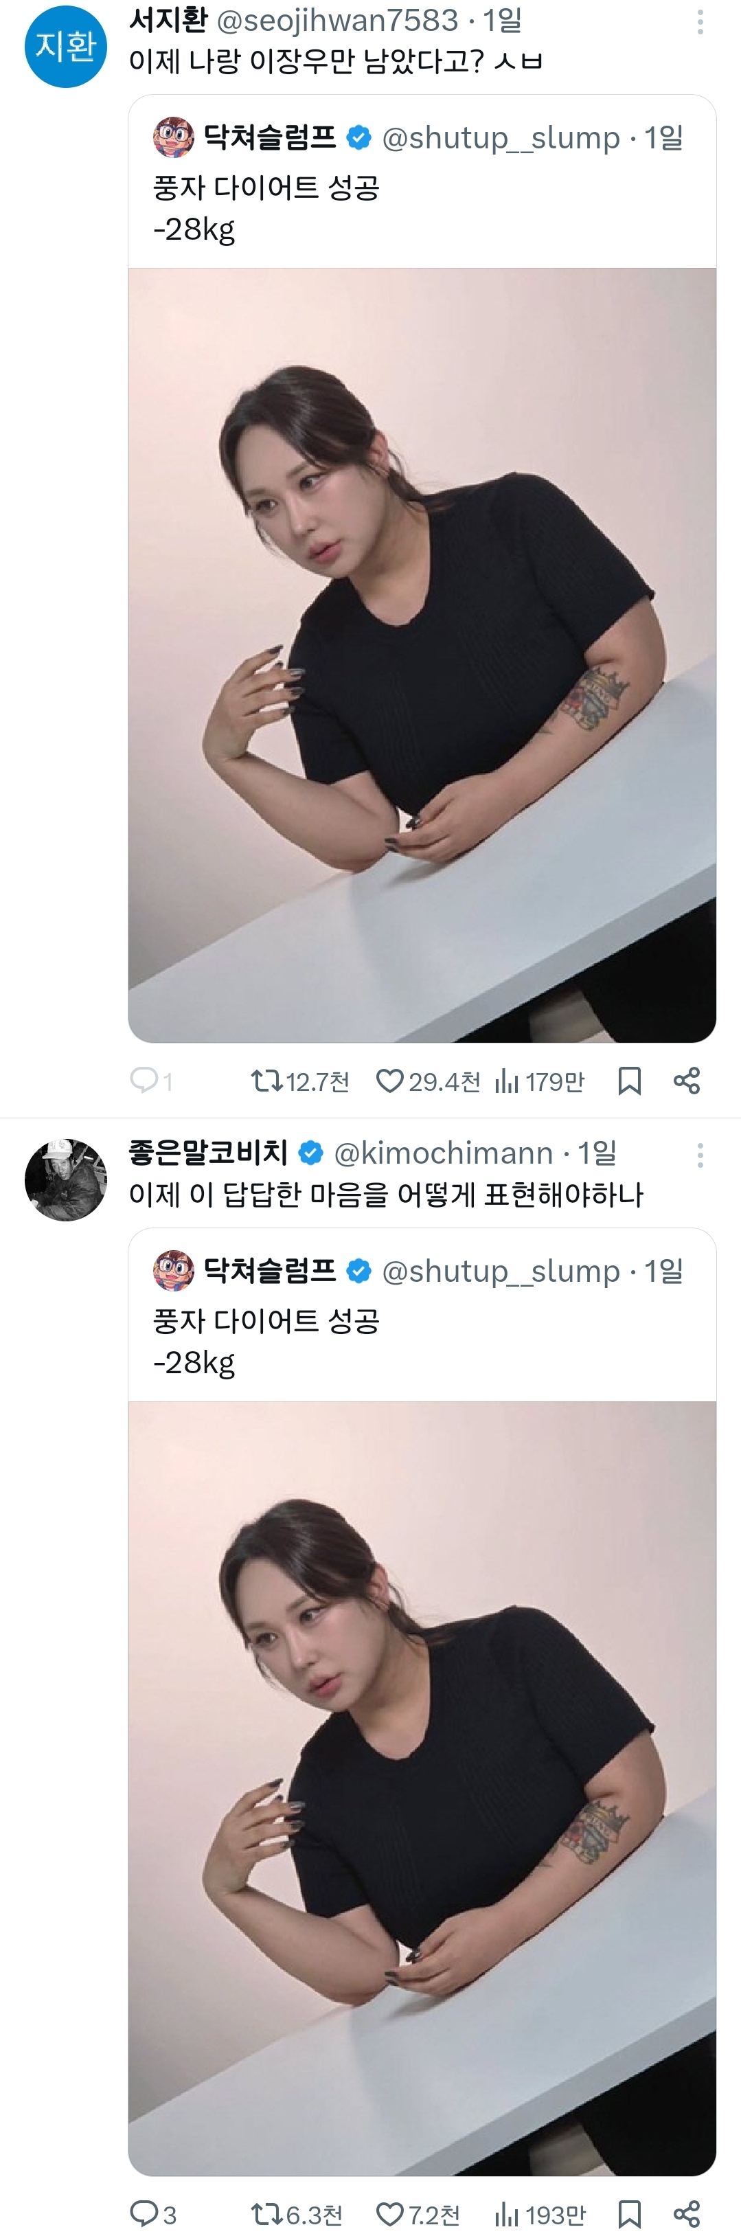Open @kimochimann profile handle link
Image resolution: width=741 pixels, height=2236 pixels.
[x=444, y=1153]
